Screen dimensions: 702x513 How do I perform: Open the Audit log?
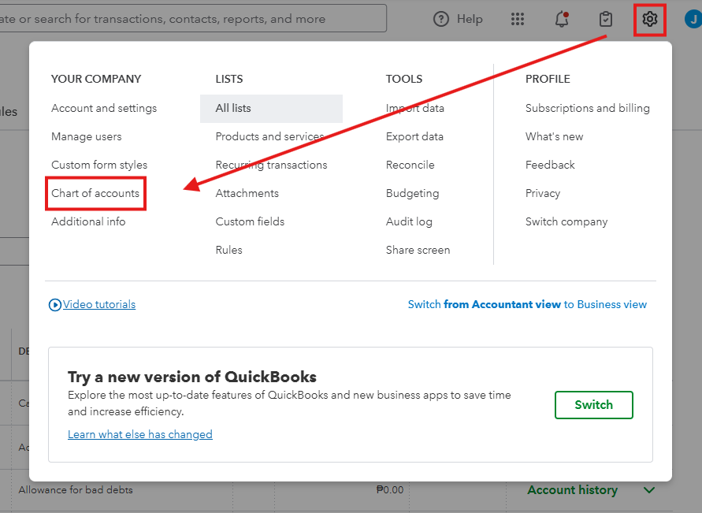click(409, 221)
